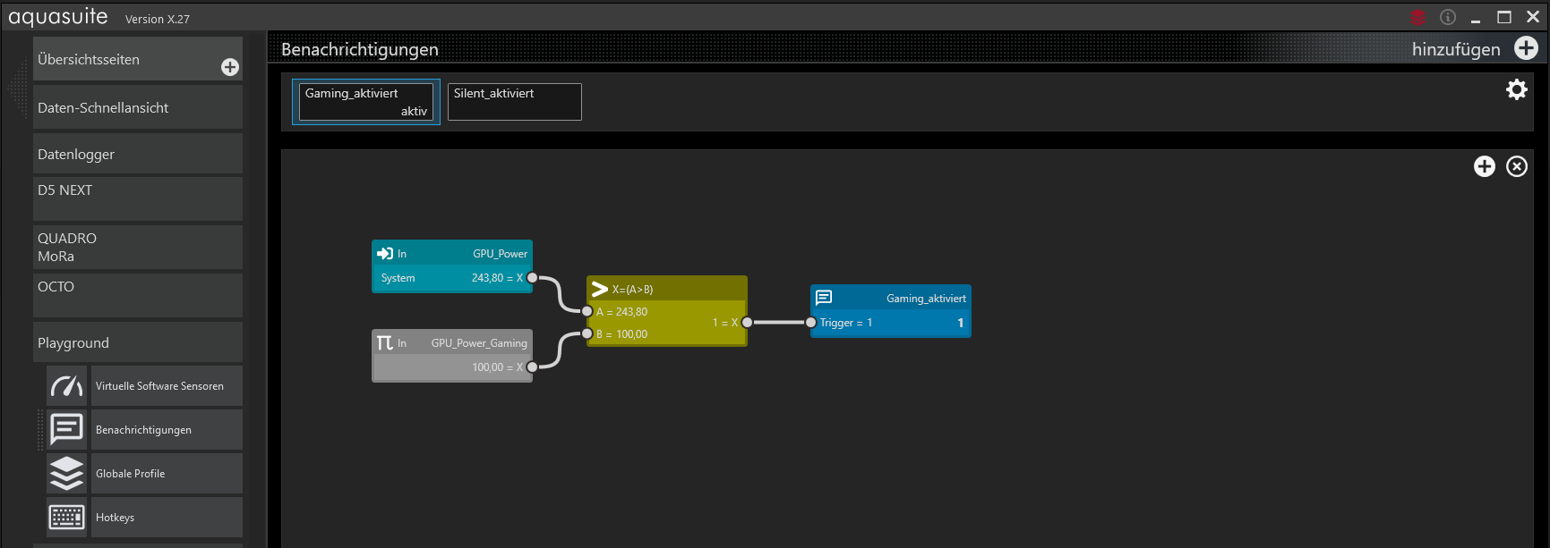This screenshot has height=548, width=1550.
Task: Click the Benachrichtigungen speech bubble icon
Action: coord(67,430)
